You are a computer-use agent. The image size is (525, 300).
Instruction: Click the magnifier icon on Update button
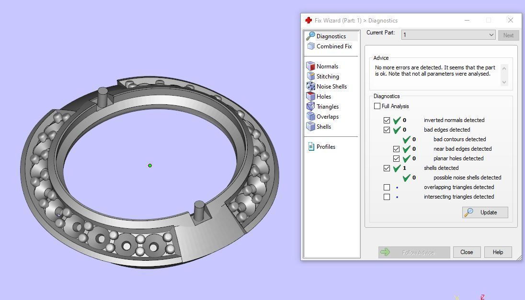point(468,212)
